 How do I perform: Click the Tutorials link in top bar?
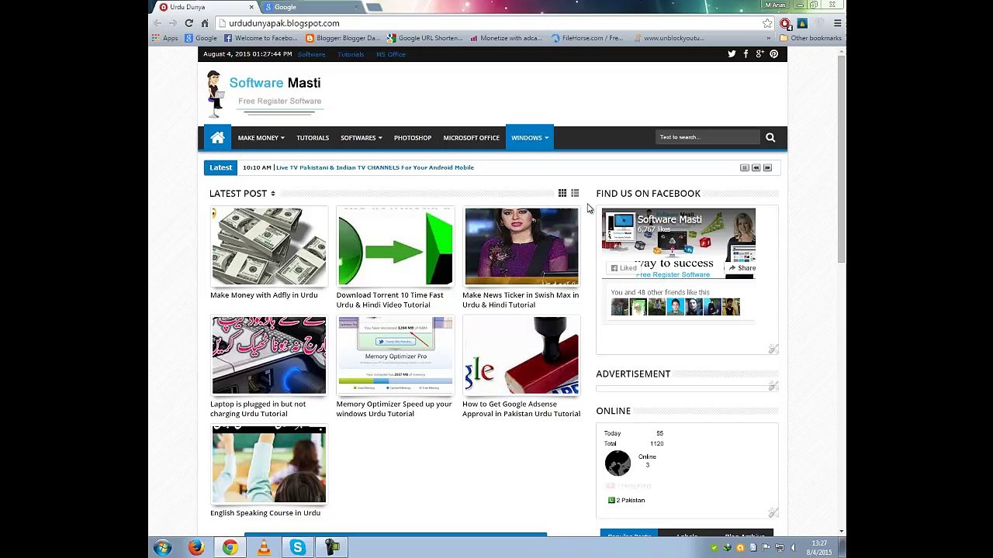click(351, 54)
